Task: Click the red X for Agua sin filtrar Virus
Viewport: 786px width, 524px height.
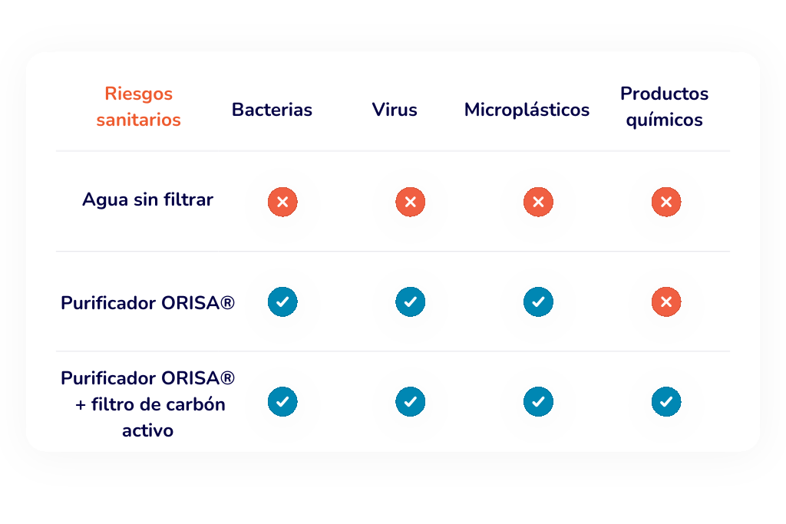Action: [410, 203]
